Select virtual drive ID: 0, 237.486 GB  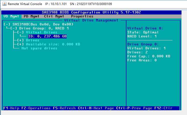47,36
